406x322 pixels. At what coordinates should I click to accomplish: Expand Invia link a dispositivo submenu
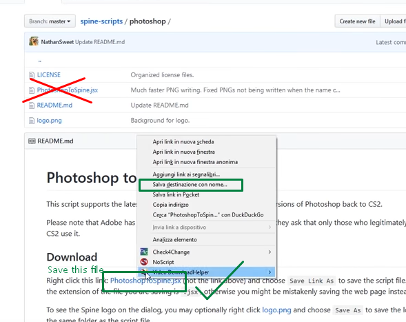pyautogui.click(x=207, y=227)
